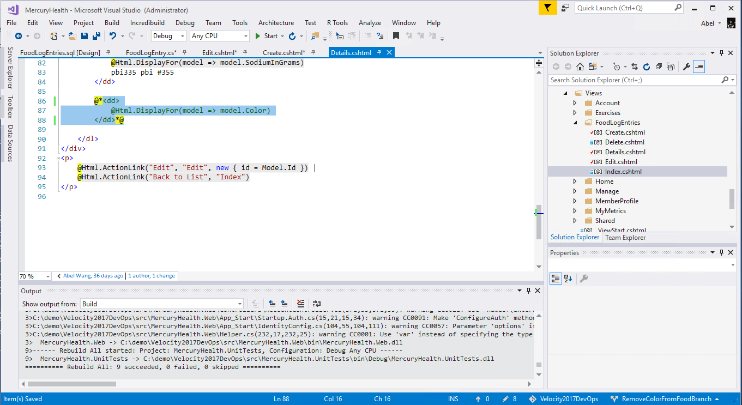Click the Refresh browser icon next to Start
742x405 pixels.
coord(292,36)
